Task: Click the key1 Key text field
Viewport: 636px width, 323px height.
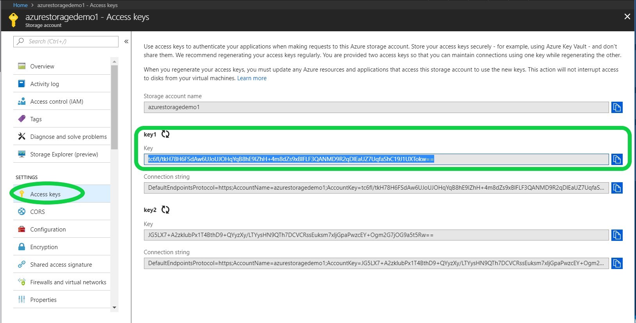Action: pyautogui.click(x=376, y=159)
